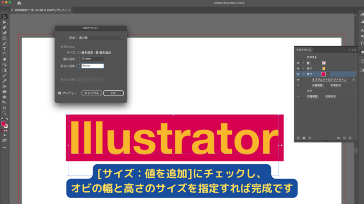
Task: Toggle visibility eye of yellow 塗り row
Action: coord(298,68)
